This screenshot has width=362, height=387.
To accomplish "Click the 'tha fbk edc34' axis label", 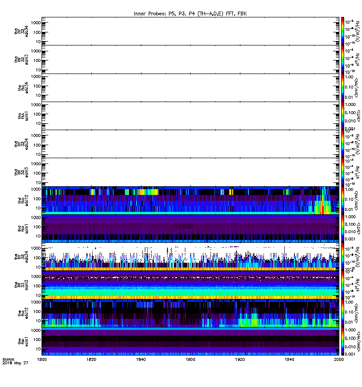I will [x=23, y=88].
